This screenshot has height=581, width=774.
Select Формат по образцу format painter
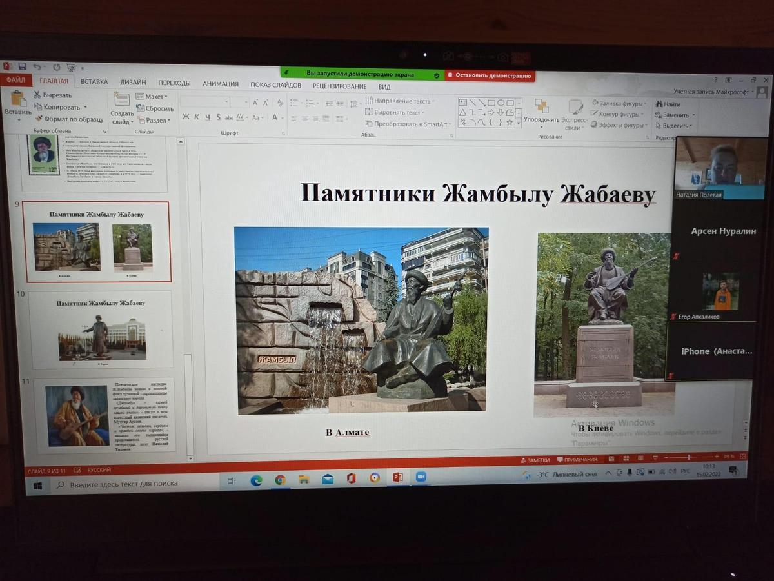[x=68, y=119]
